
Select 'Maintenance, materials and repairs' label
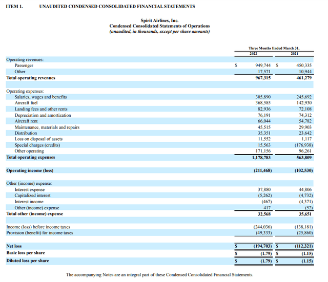pos(47,127)
